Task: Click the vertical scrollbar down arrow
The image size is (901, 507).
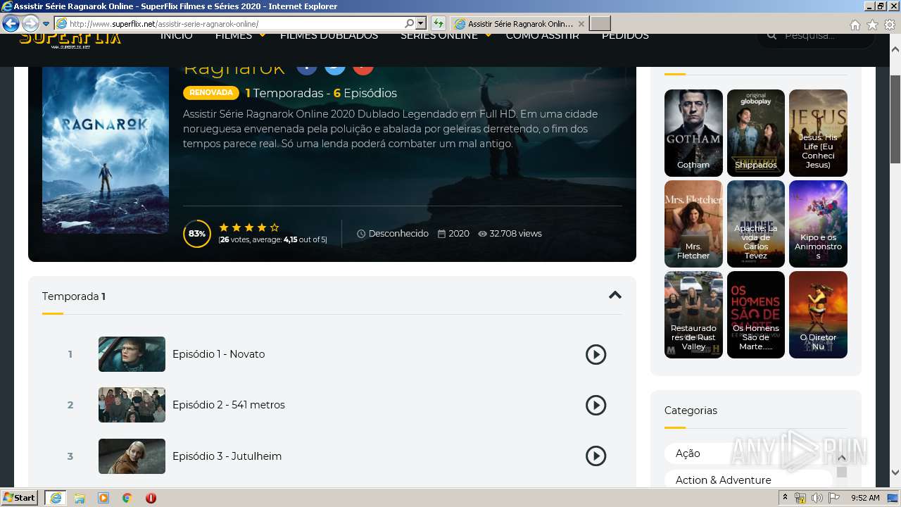Action: click(895, 472)
